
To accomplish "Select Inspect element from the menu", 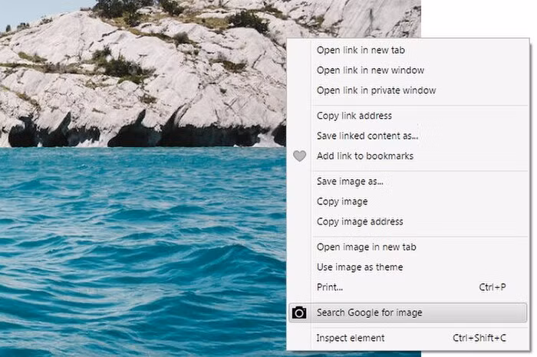I will point(351,338).
